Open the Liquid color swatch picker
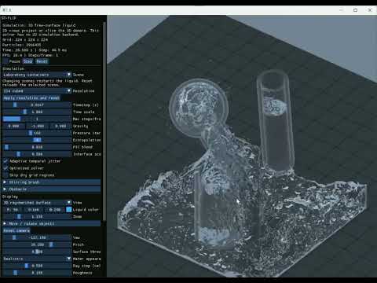 (x=69, y=210)
